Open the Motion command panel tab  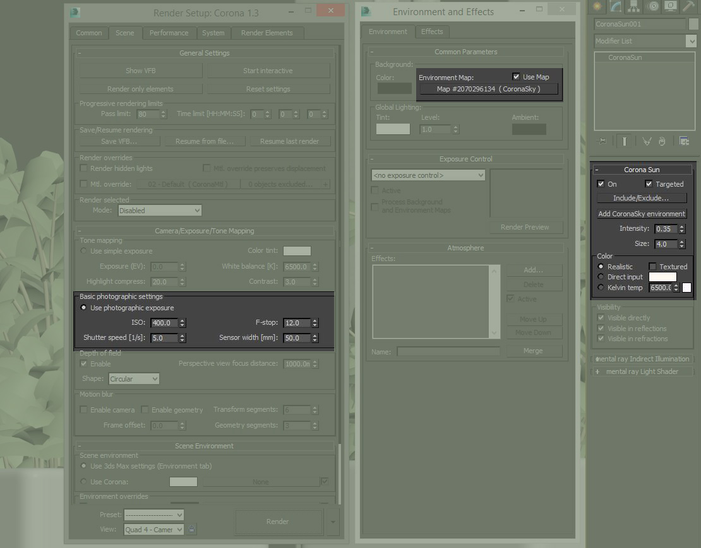[653, 6]
